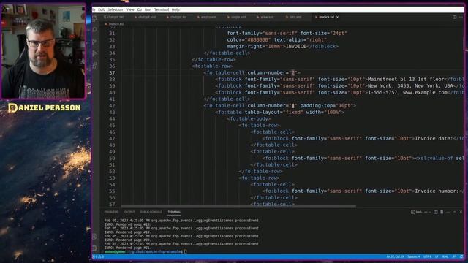Split the terminal panel
Screen dimensions: 468x263
point(436,212)
